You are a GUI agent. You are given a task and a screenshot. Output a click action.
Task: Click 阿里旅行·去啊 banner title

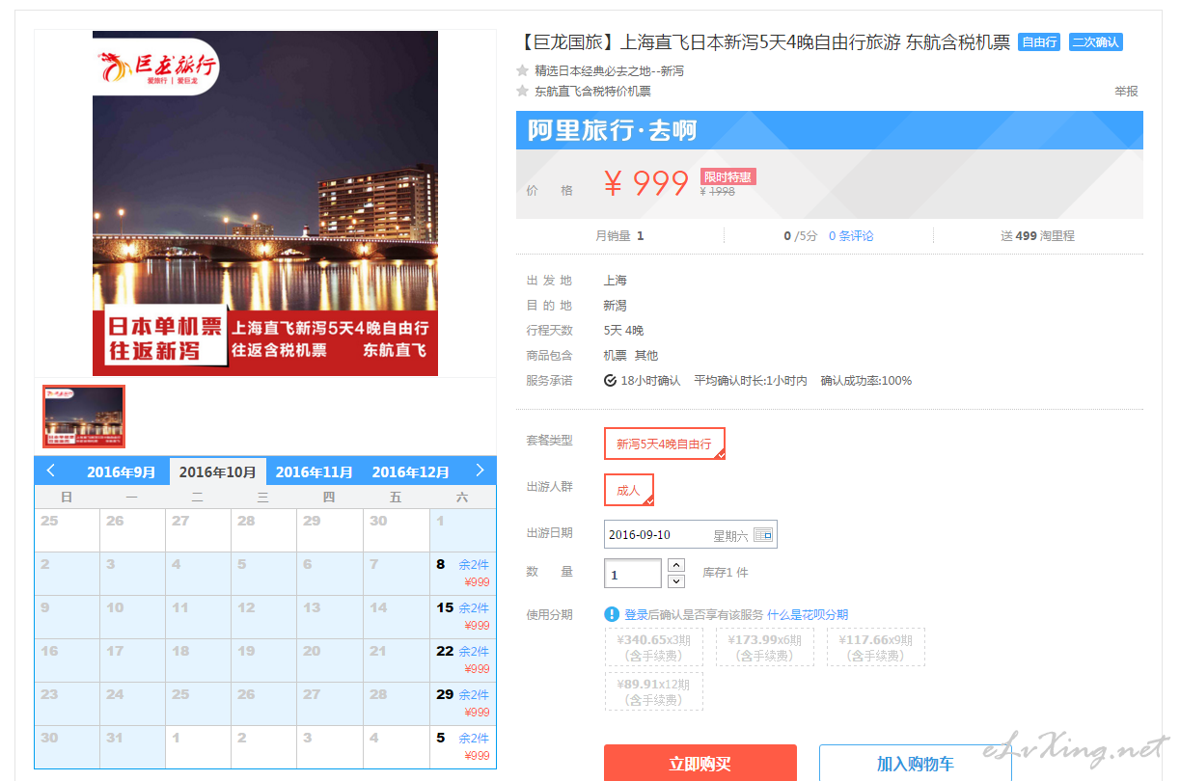coord(612,130)
